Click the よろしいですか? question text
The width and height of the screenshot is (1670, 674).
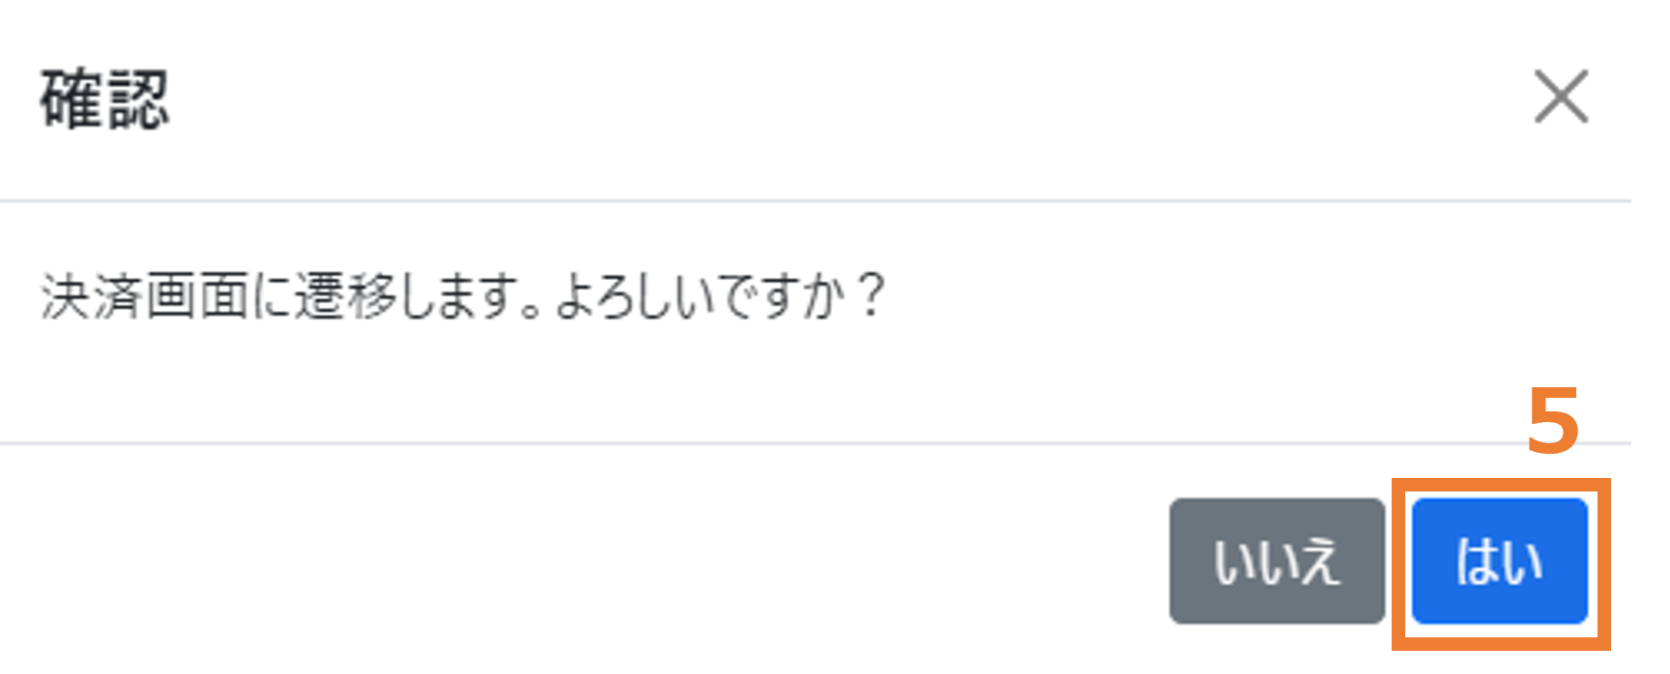click(x=721, y=295)
